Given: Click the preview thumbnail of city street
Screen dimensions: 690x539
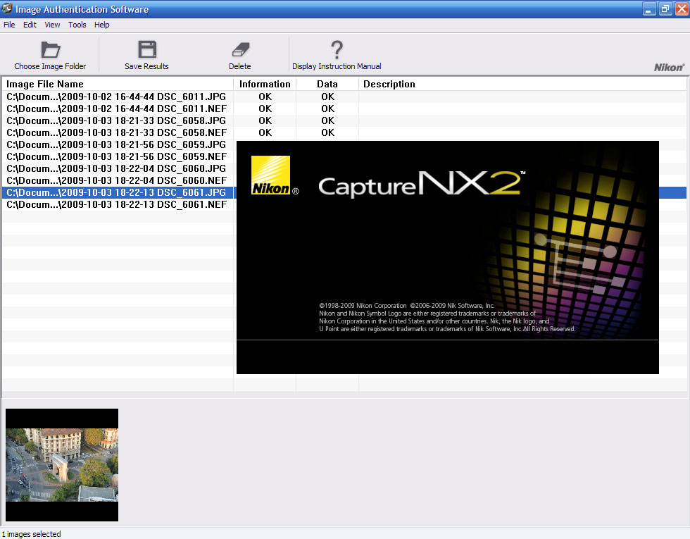Looking at the screenshot, I should (62, 465).
